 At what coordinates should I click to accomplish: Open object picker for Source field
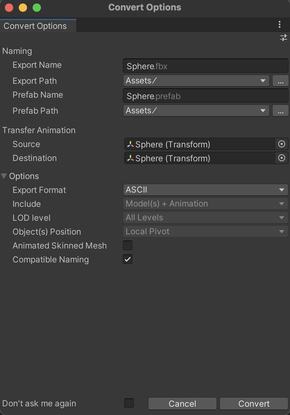[x=282, y=144]
